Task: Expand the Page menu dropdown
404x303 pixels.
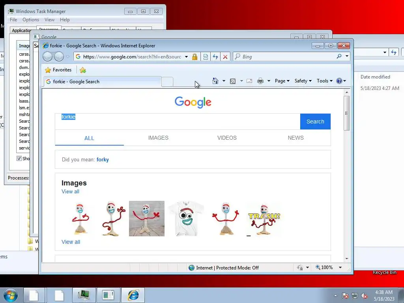Action: (x=282, y=81)
